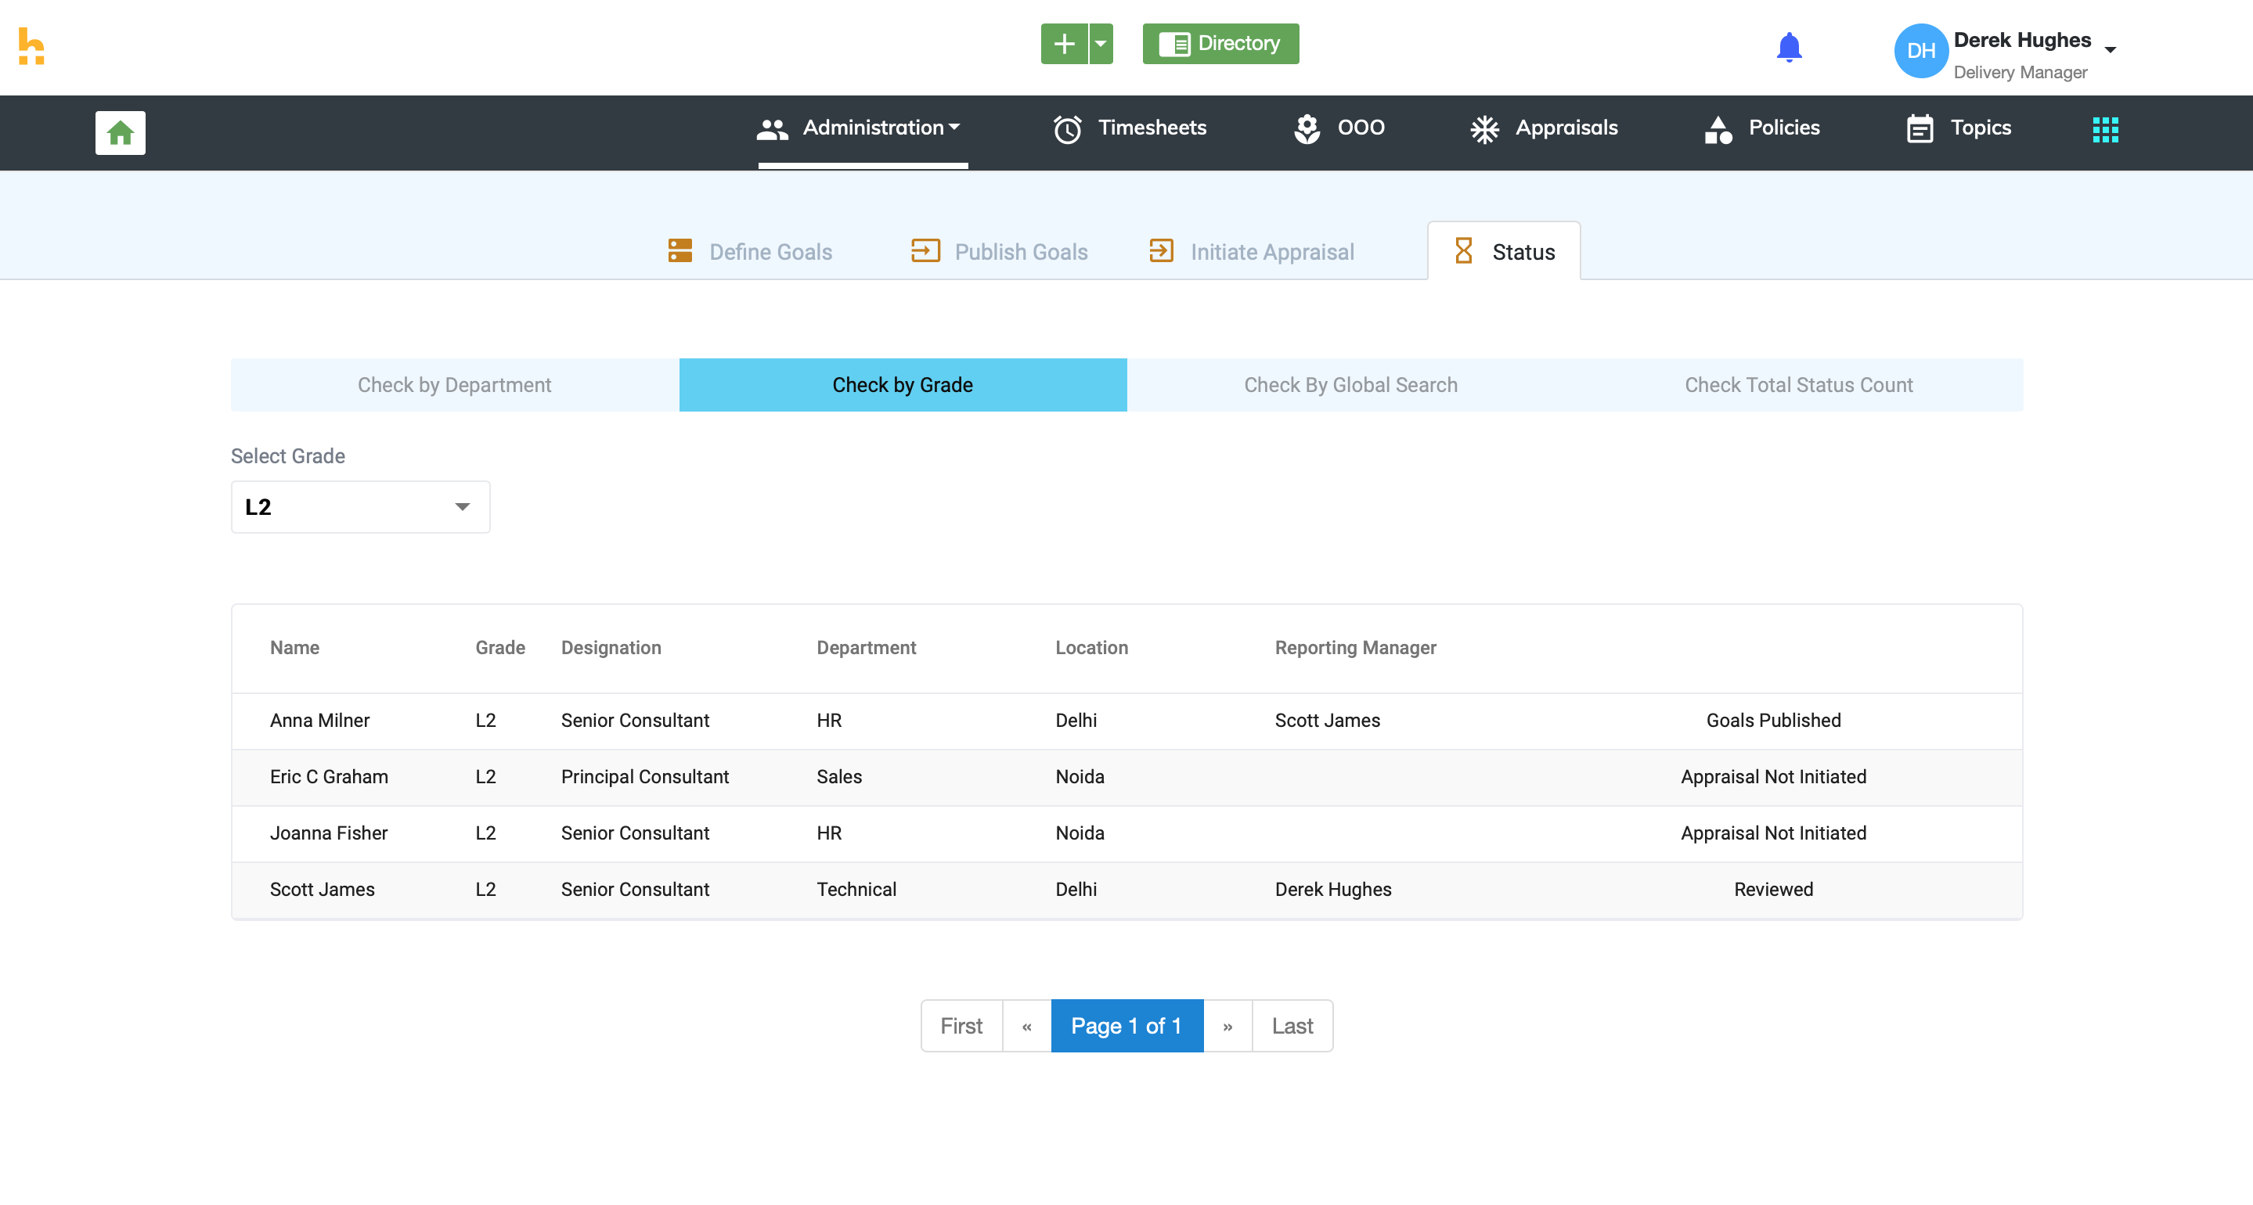Click the Administration people icon
This screenshot has width=2253, height=1205.
pyautogui.click(x=773, y=129)
